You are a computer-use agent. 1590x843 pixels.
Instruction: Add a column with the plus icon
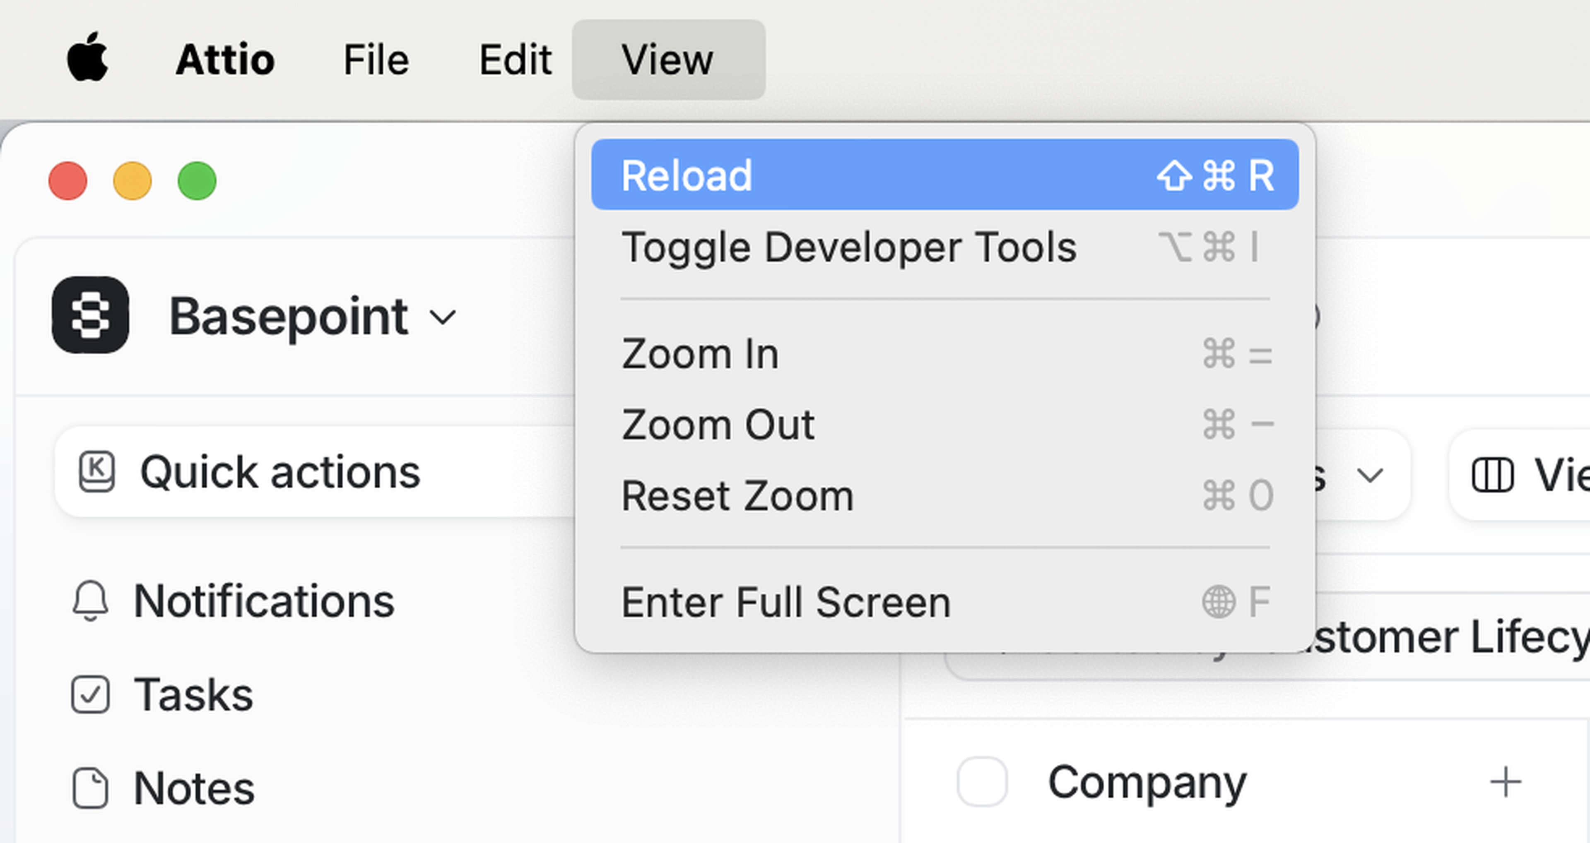coord(1506,782)
